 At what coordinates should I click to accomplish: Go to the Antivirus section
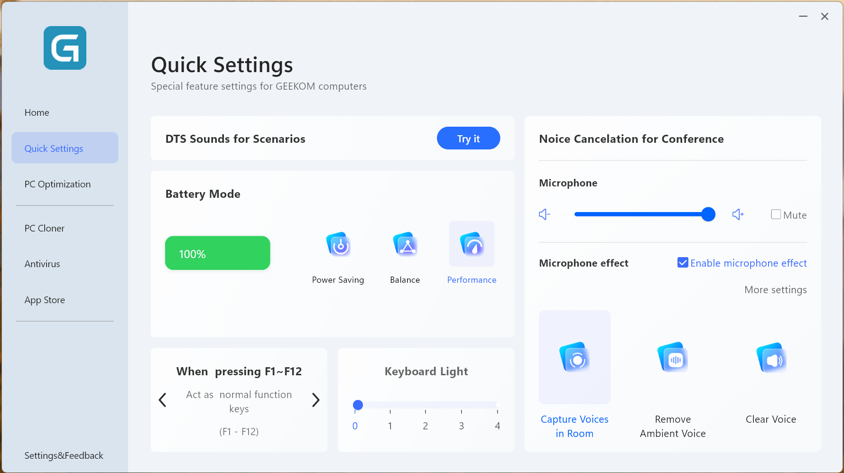(x=42, y=264)
